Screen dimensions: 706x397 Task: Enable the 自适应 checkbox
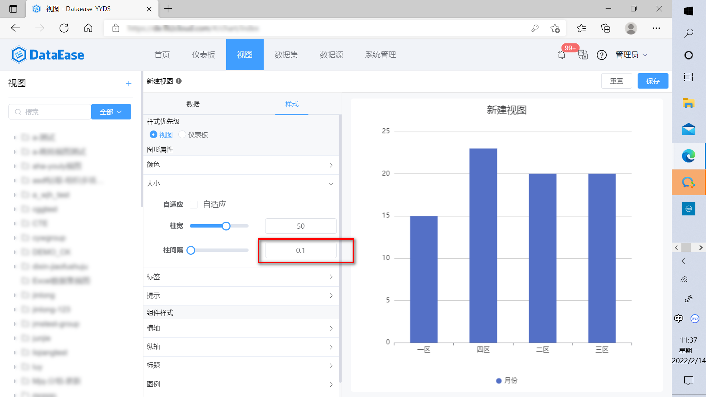click(193, 204)
